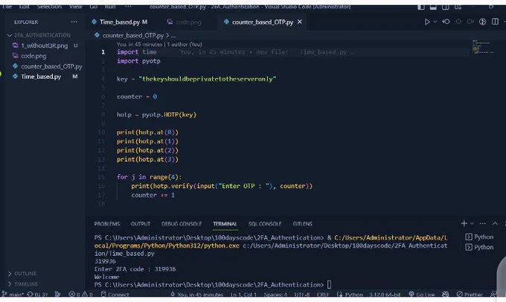Close the counter_based_OTP.py tab
This screenshot has height=302, width=506.
[299, 22]
